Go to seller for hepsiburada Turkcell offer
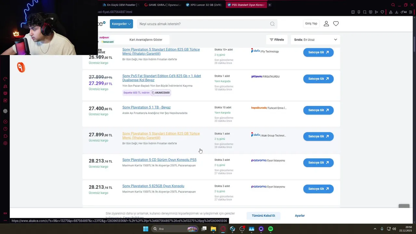416x234 pixels. (318, 110)
